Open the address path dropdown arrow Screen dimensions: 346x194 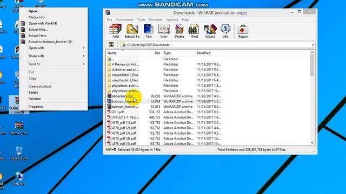pyautogui.click(x=312, y=45)
